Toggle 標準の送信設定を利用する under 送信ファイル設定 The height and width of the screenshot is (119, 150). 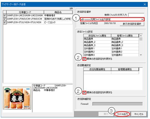[x=84, y=59]
